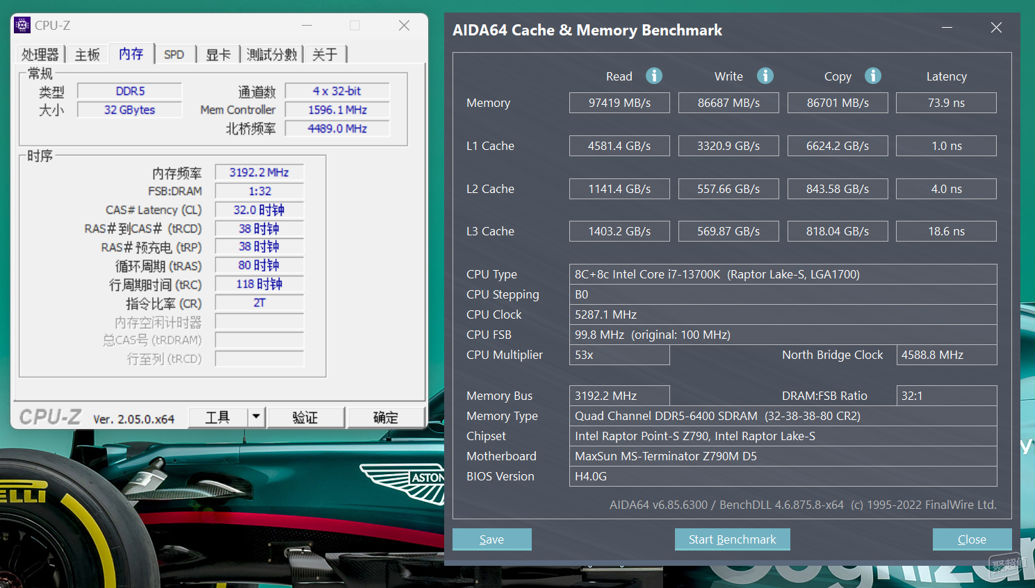Minimize the AIDA64 benchmark window
Viewport: 1035px width, 588px height.
coord(947,27)
